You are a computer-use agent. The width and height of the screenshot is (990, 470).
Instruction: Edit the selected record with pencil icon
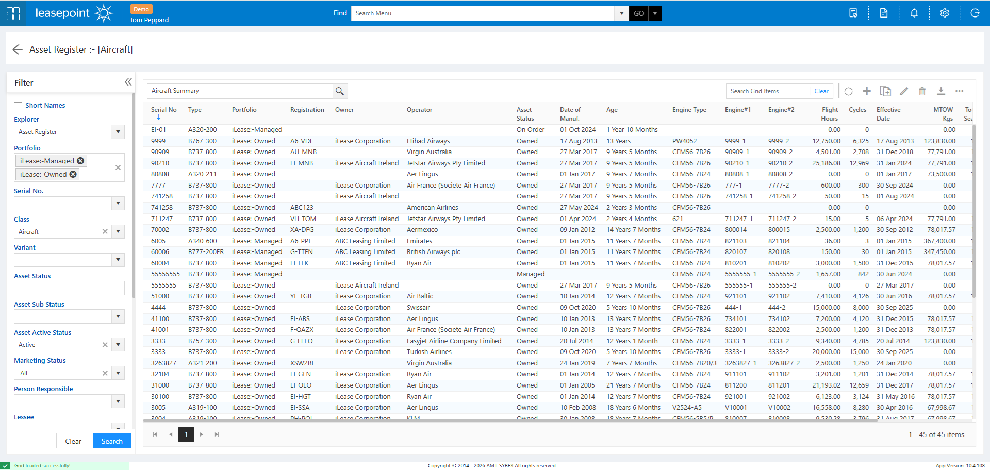(904, 91)
